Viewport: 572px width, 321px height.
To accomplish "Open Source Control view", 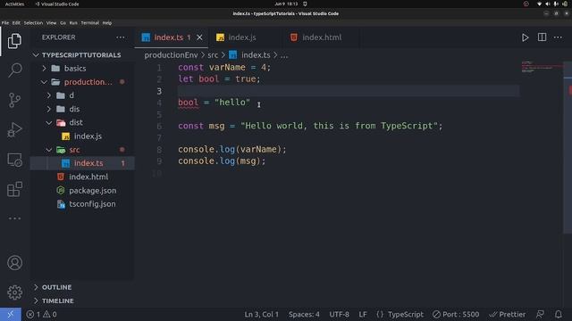I will pos(14,100).
